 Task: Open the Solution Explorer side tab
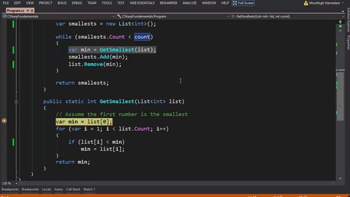(348, 20)
